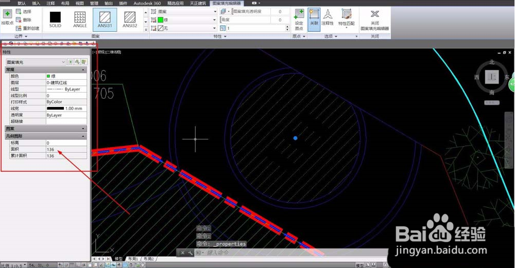
Task: Click the 线型 ByLayer value
Action: point(66,89)
